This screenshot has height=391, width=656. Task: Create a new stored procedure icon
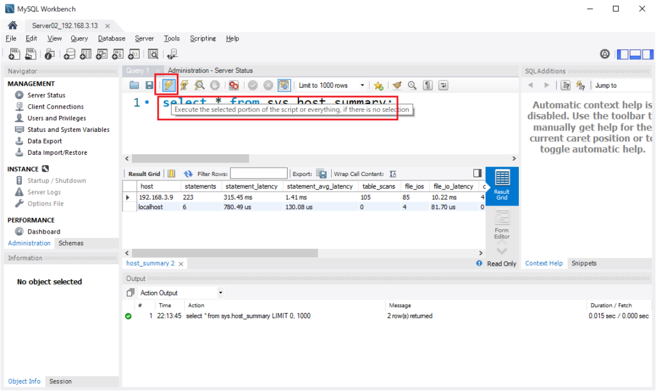point(118,54)
